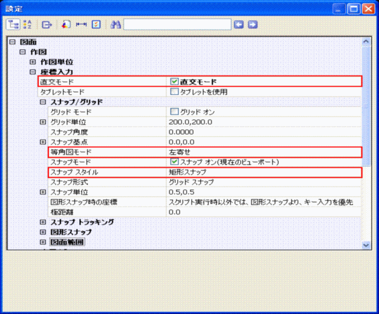This screenshot has width=379, height=314.
Task: Enable the タブレットを使用 checkbox
Action: (x=174, y=92)
